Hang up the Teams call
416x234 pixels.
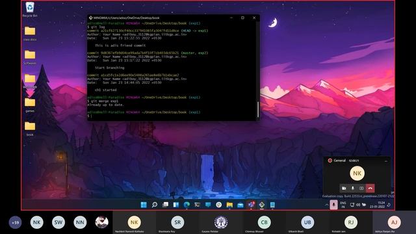[x=370, y=188]
